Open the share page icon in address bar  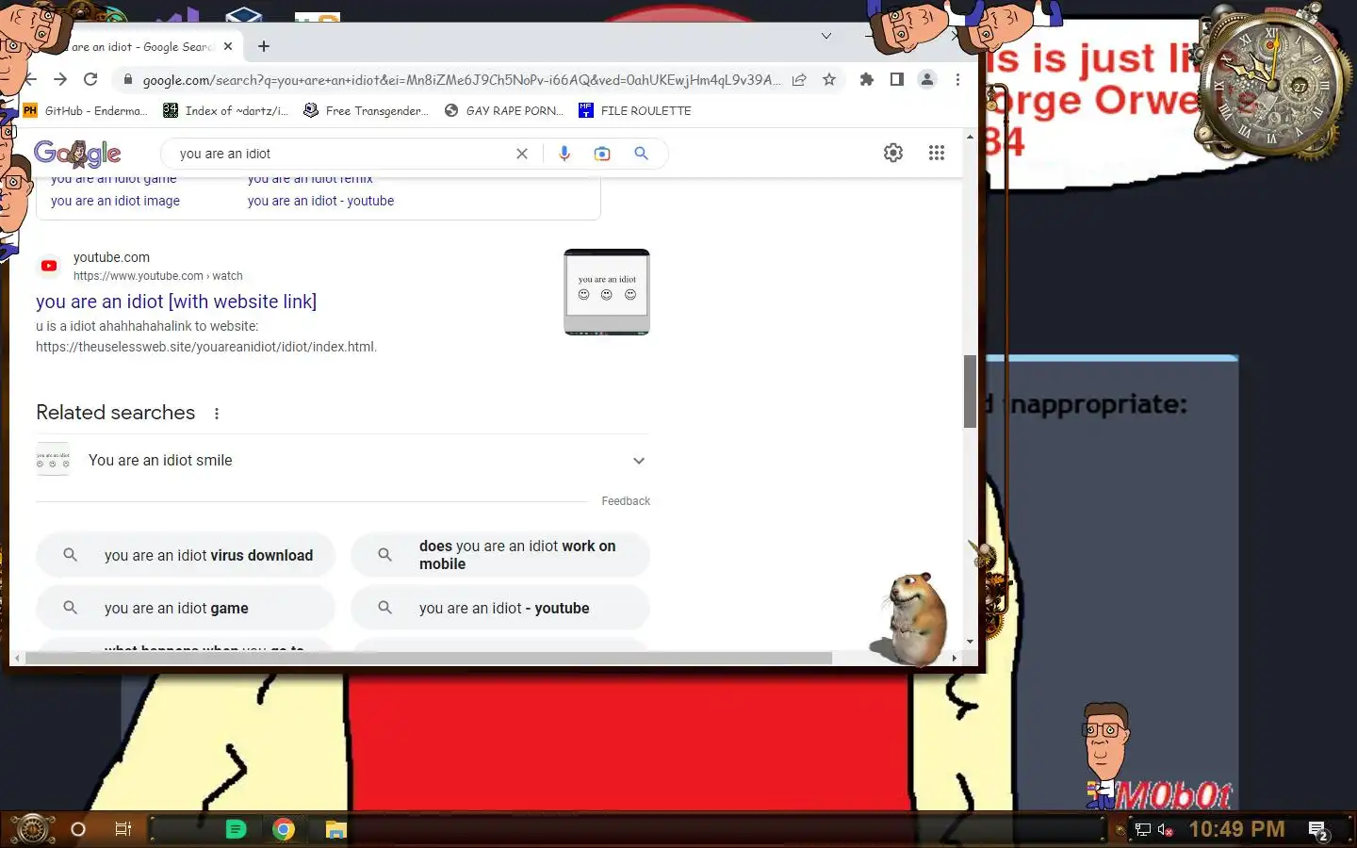(799, 79)
